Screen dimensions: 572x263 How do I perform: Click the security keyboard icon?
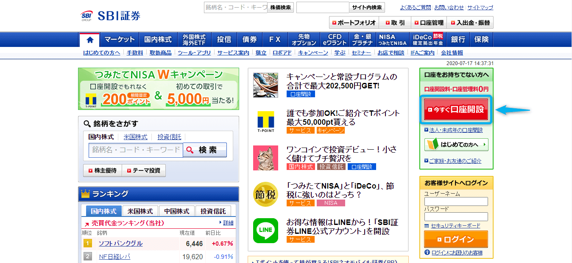(427, 226)
